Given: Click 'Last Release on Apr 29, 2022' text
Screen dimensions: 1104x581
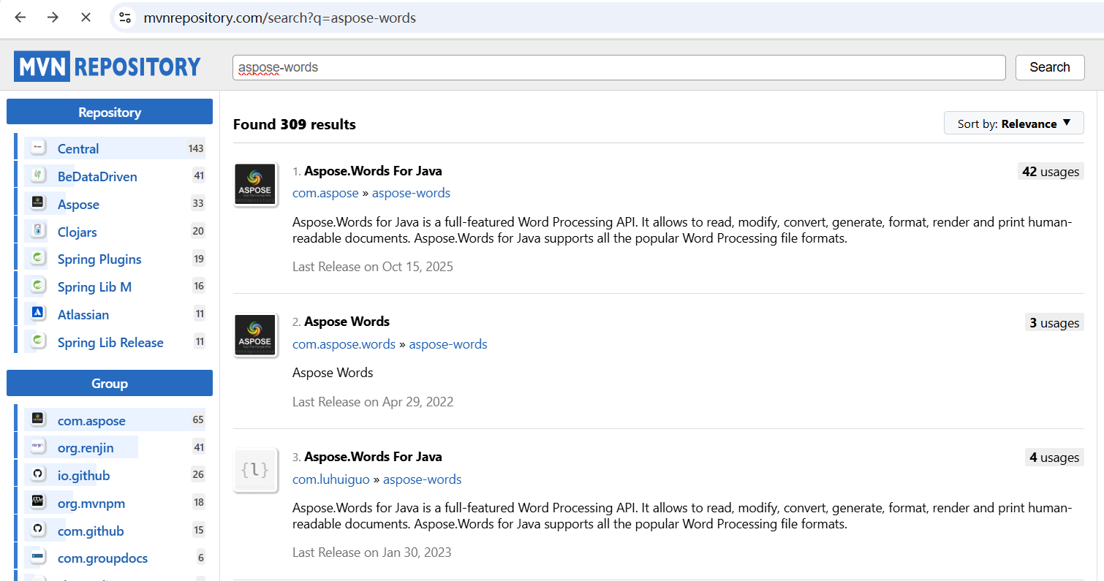Looking at the screenshot, I should pos(373,402).
